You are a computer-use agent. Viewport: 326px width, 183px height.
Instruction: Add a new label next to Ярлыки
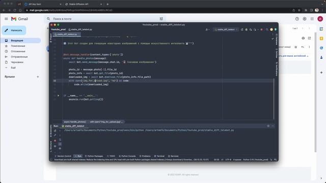click(x=38, y=77)
